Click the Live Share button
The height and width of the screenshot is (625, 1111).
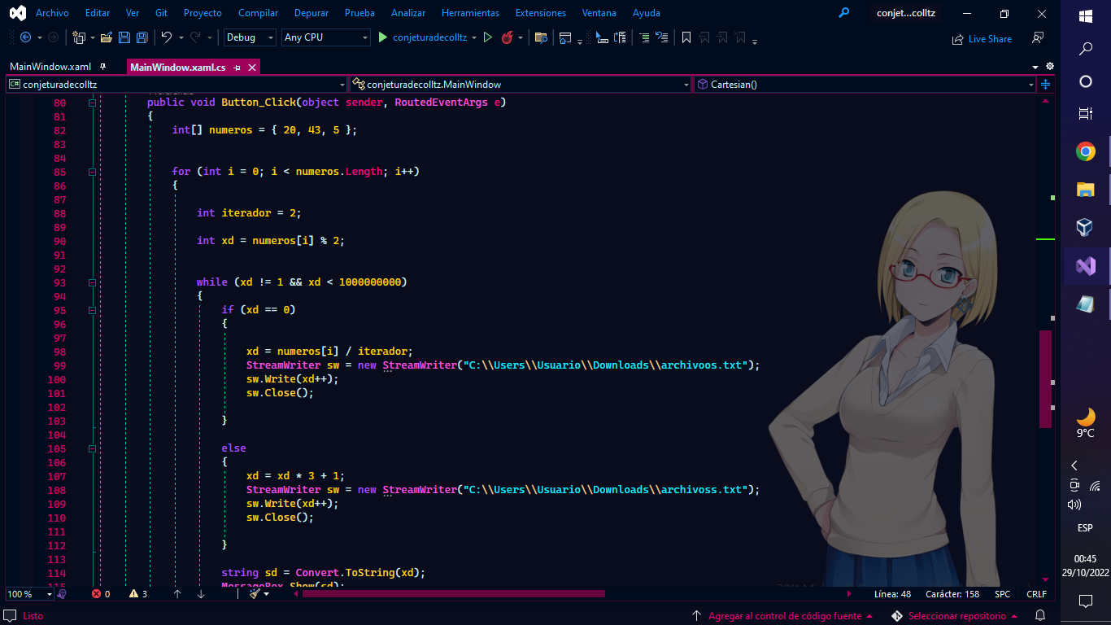pos(982,38)
